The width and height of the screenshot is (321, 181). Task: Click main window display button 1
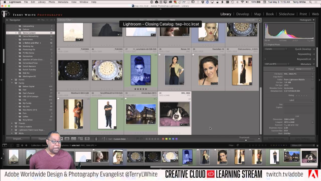pos(5,145)
